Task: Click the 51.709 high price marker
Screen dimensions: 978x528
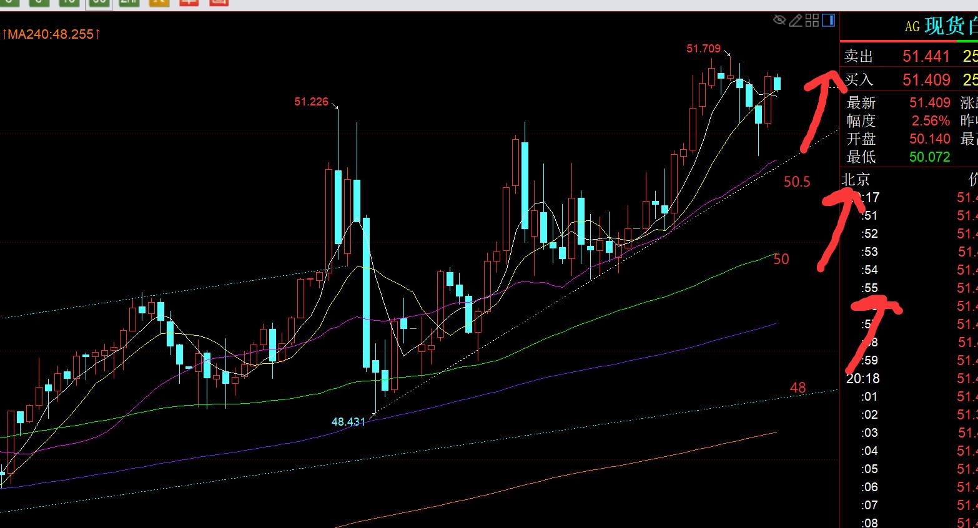Action: [703, 49]
